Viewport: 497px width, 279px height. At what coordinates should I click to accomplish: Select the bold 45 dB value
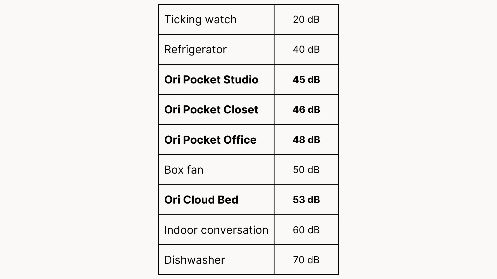coord(306,80)
